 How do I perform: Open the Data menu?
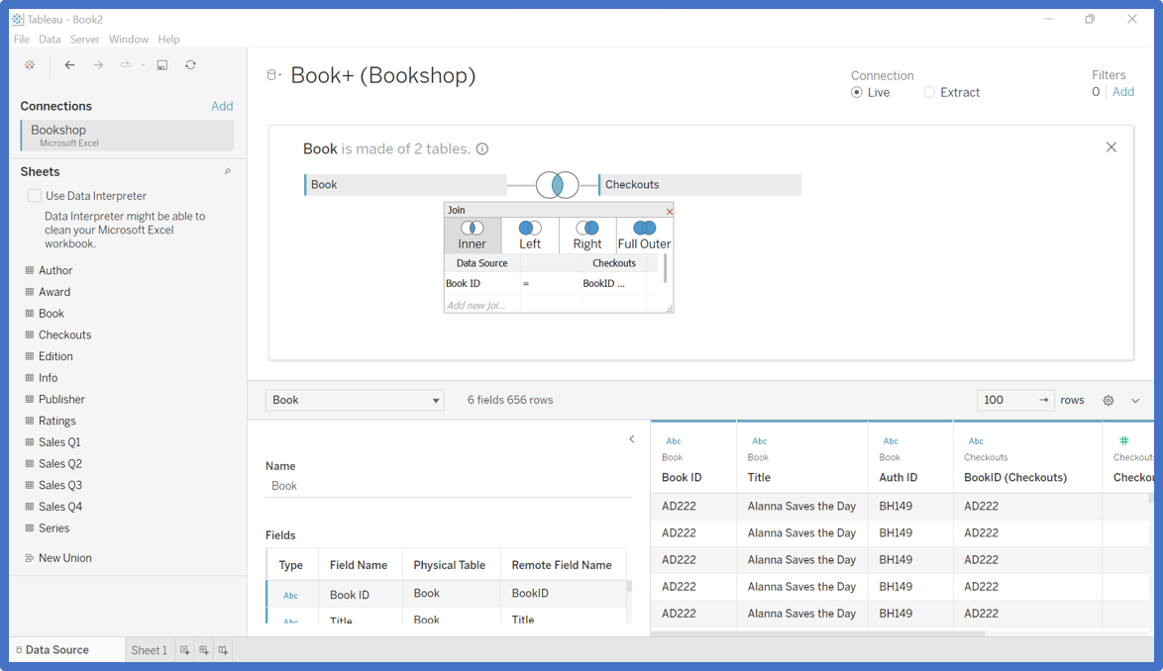50,40
